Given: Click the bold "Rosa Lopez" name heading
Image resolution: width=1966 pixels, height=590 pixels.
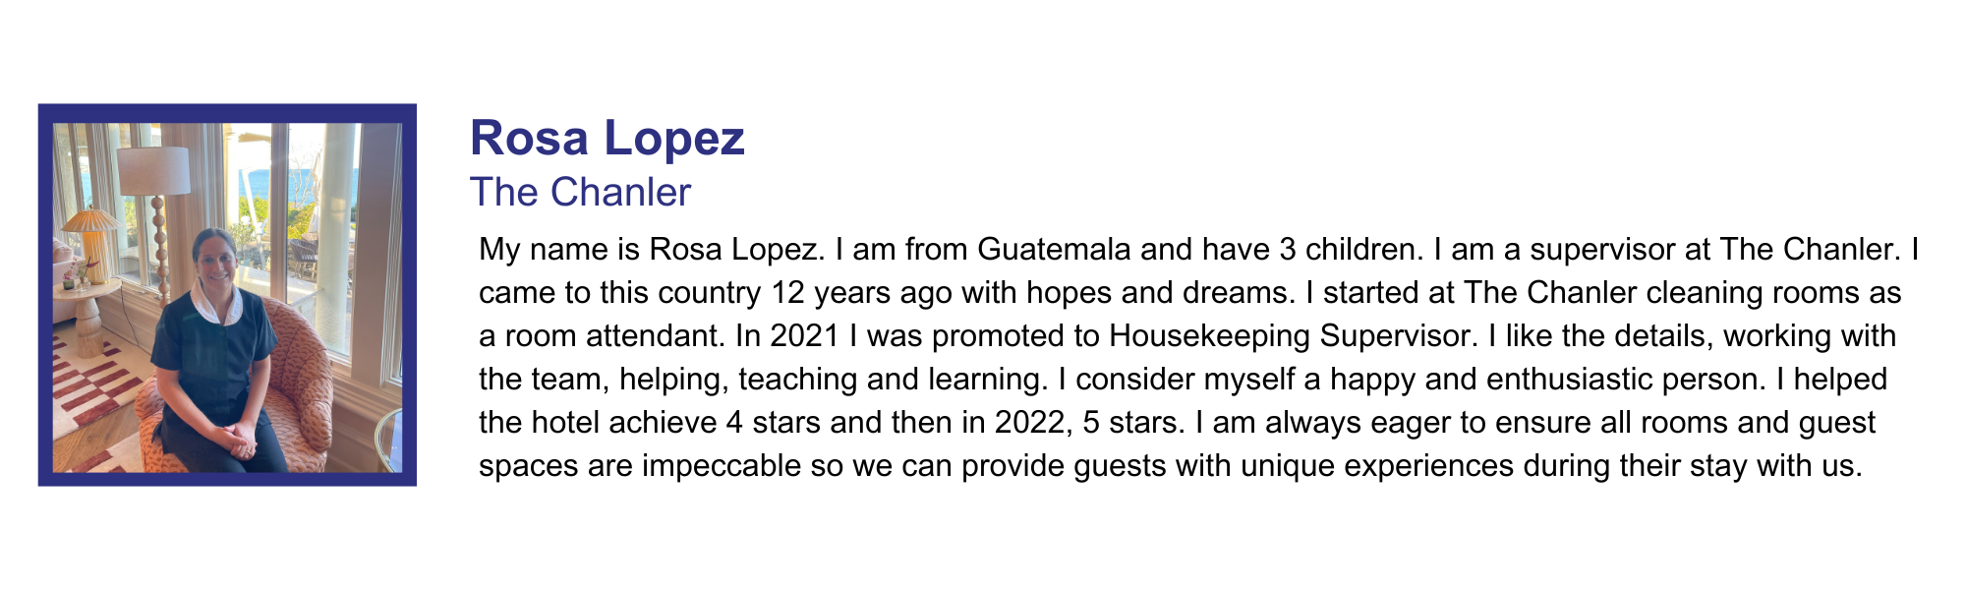Looking at the screenshot, I should pyautogui.click(x=607, y=138).
